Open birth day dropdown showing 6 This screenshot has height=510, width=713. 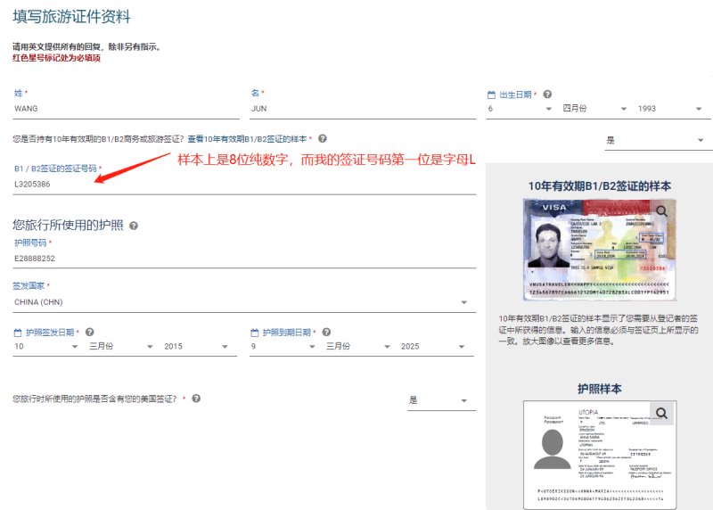click(520, 109)
